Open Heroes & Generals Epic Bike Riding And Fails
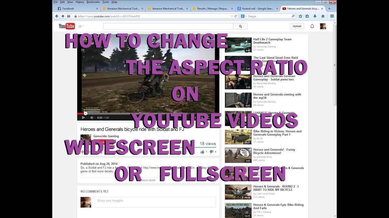The height and width of the screenshot is (218, 389). click(x=278, y=206)
